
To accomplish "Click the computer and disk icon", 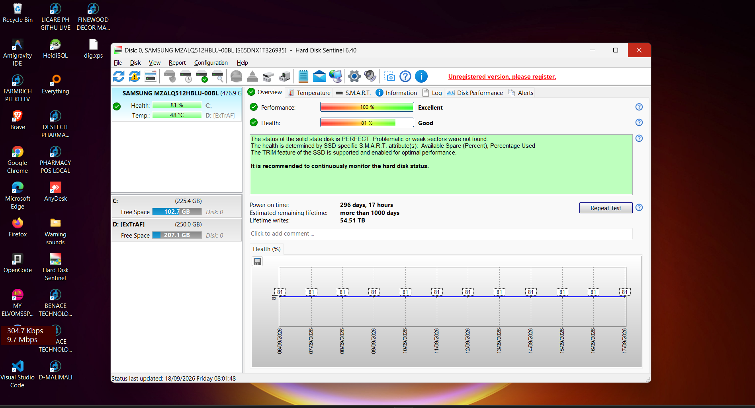I will click(284, 76).
